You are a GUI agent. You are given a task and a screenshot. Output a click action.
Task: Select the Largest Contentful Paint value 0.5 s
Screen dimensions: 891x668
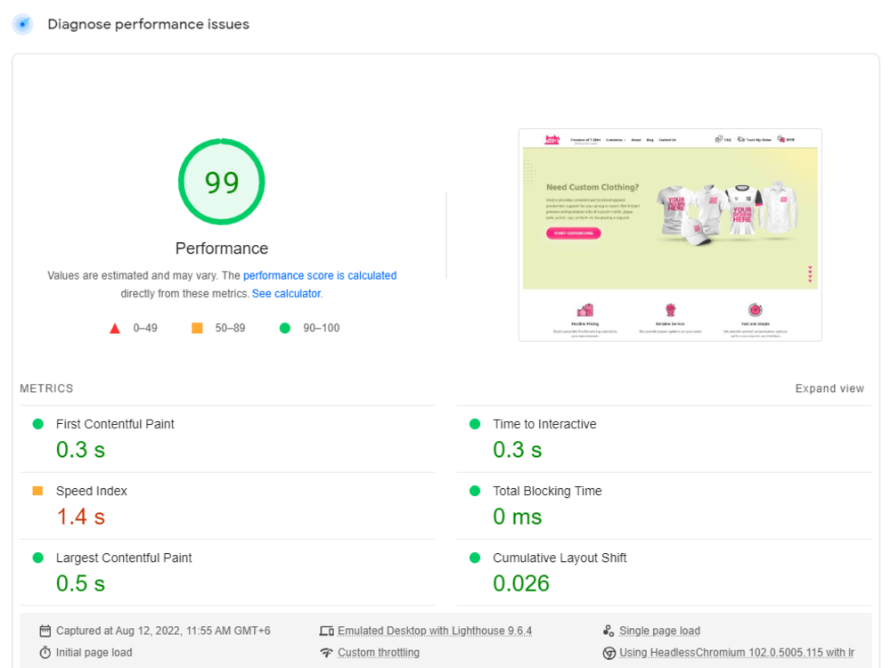(x=81, y=583)
